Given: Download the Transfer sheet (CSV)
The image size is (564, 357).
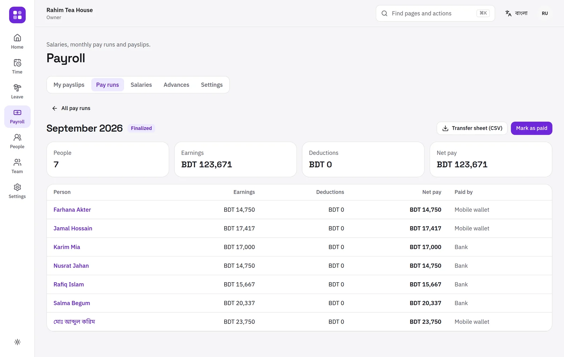Looking at the screenshot, I should (472, 128).
